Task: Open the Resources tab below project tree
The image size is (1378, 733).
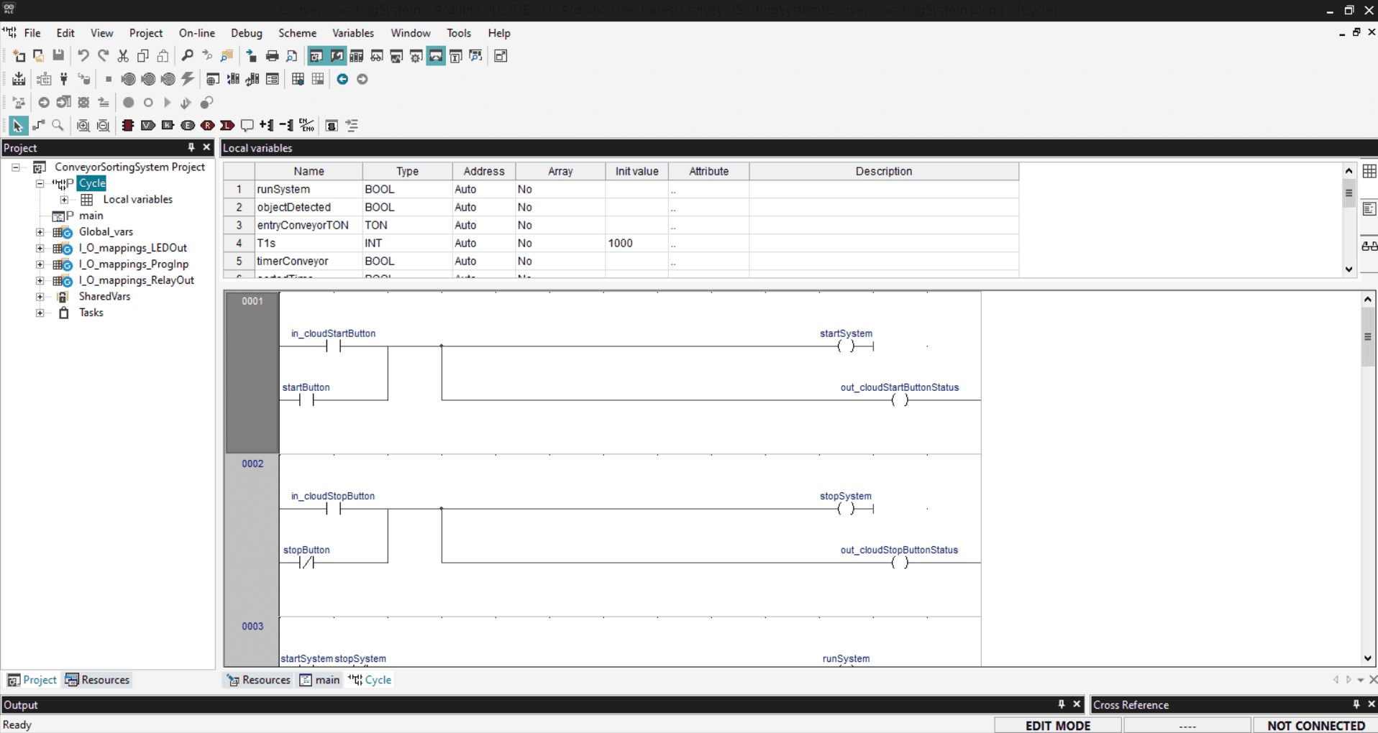Action: tap(98, 680)
